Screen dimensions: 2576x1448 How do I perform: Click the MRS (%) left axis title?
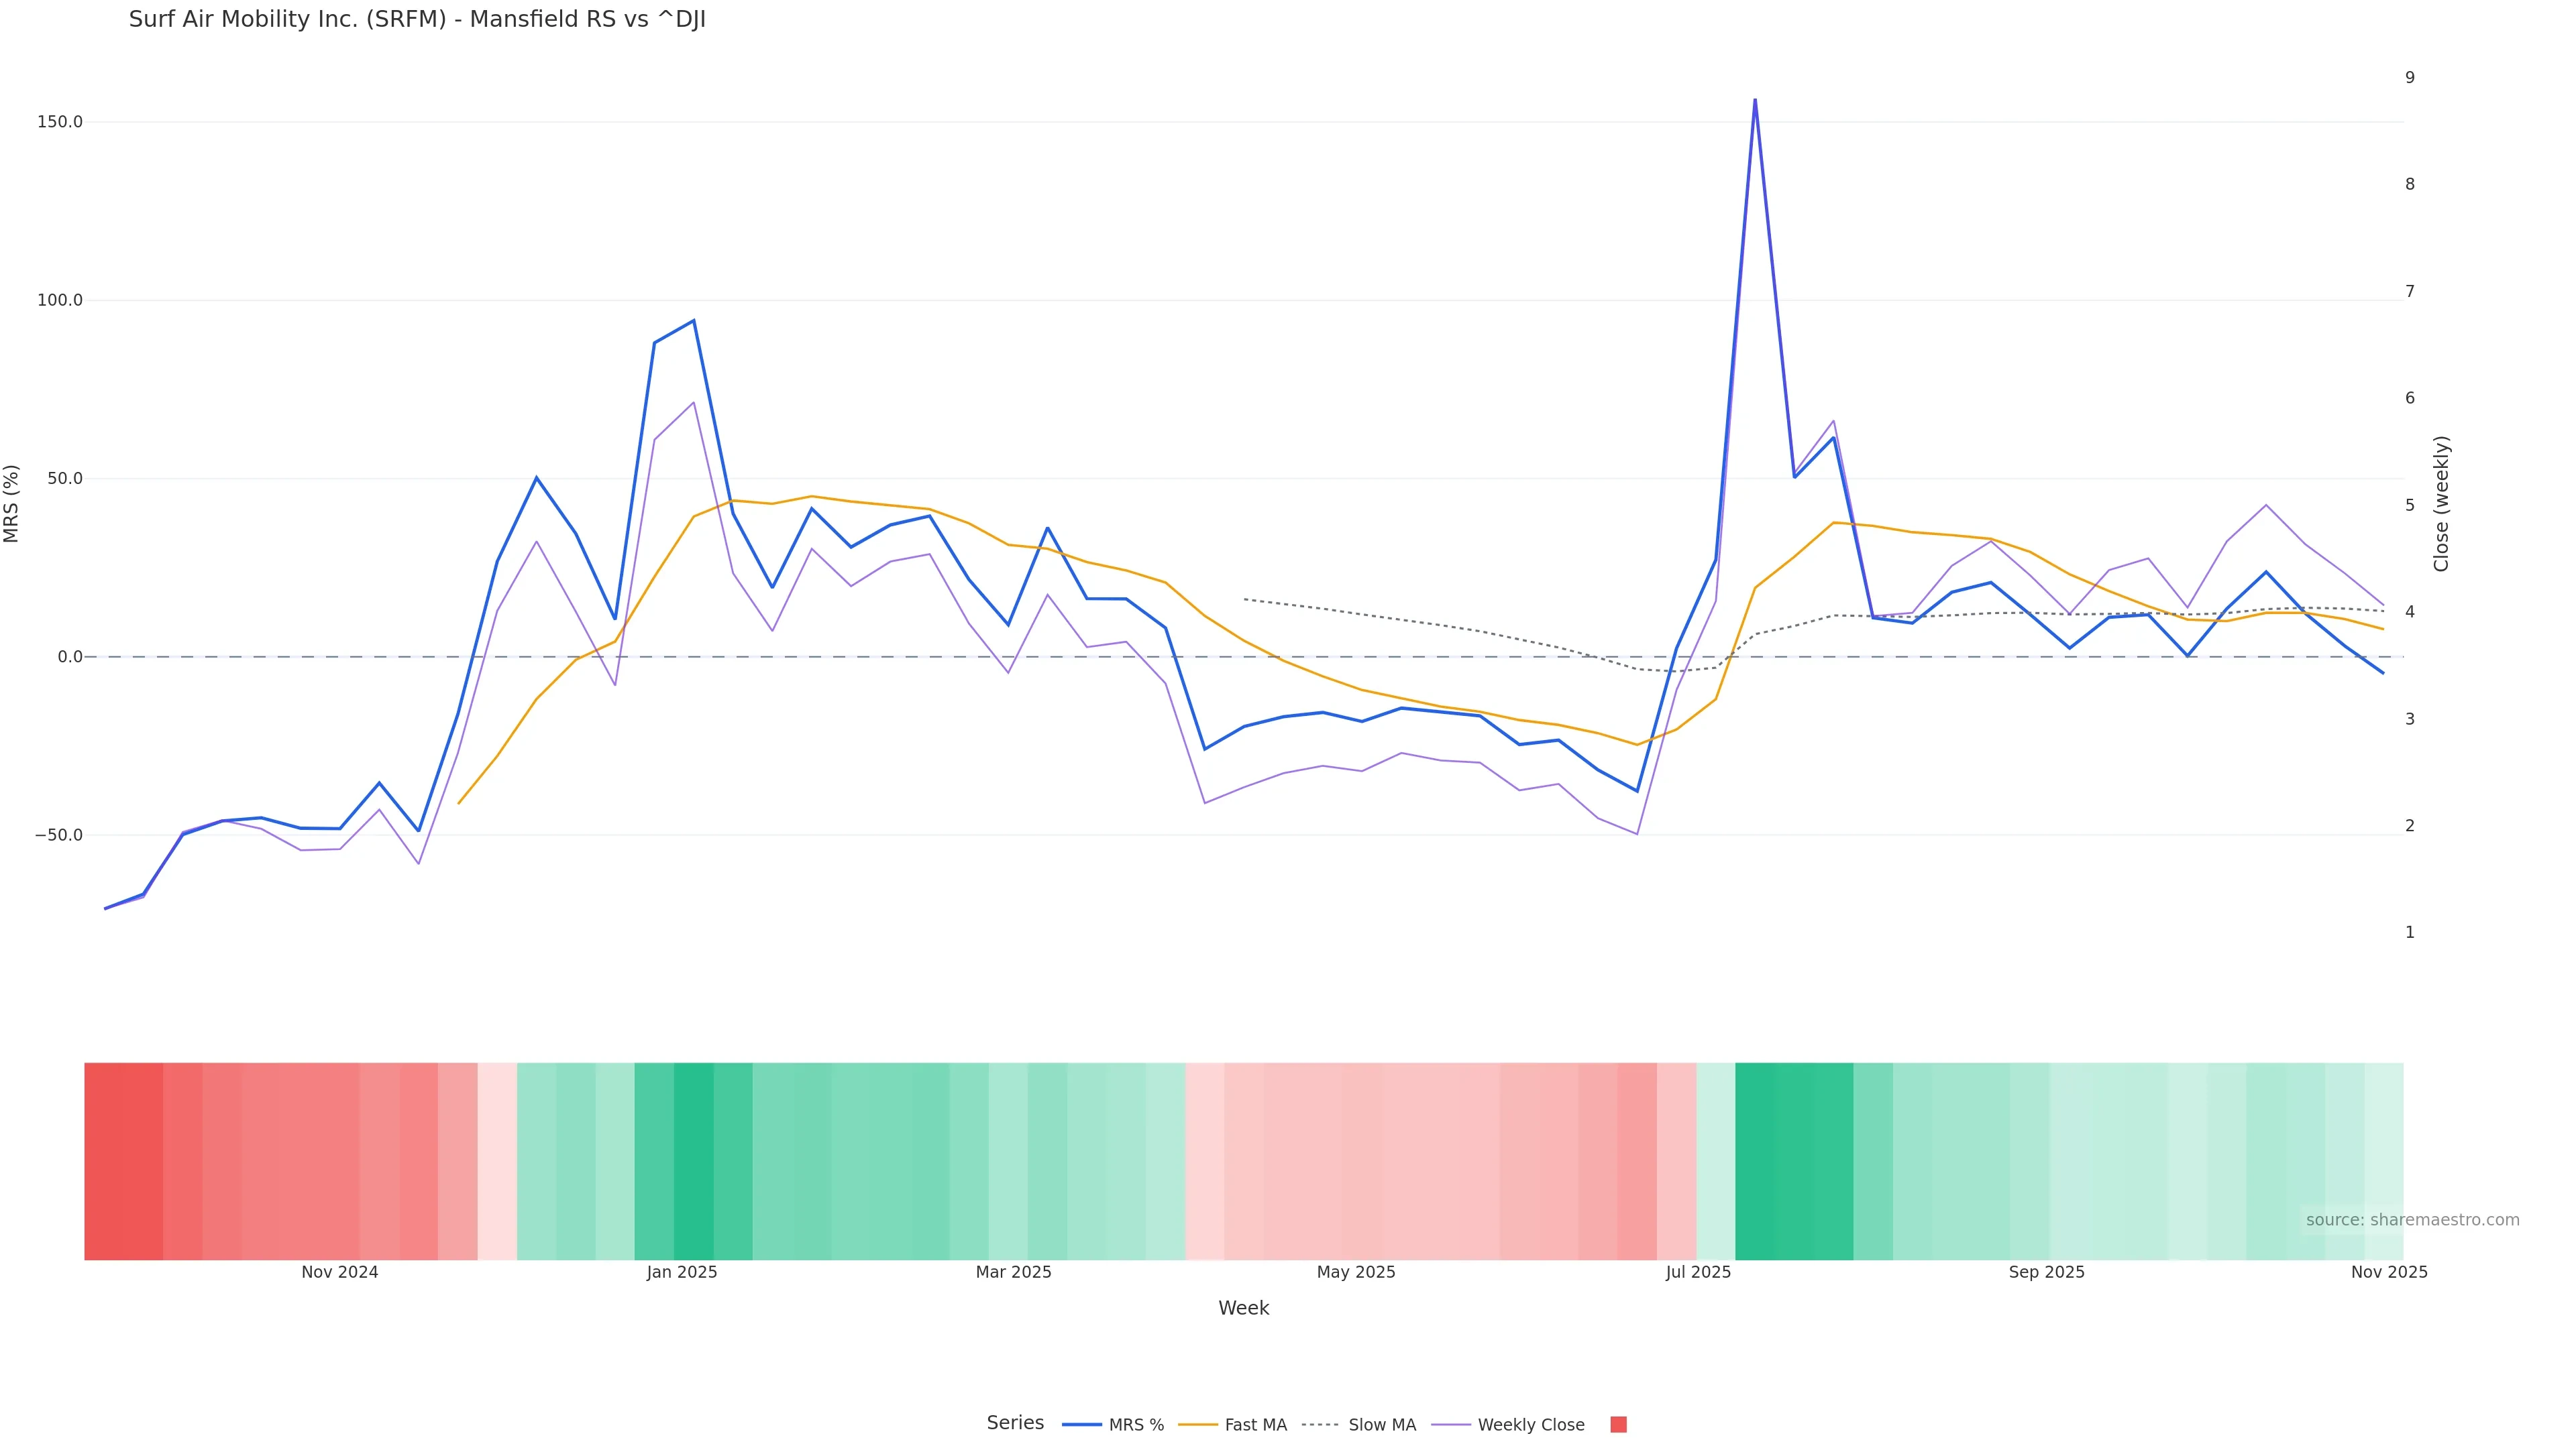pyautogui.click(x=12, y=503)
